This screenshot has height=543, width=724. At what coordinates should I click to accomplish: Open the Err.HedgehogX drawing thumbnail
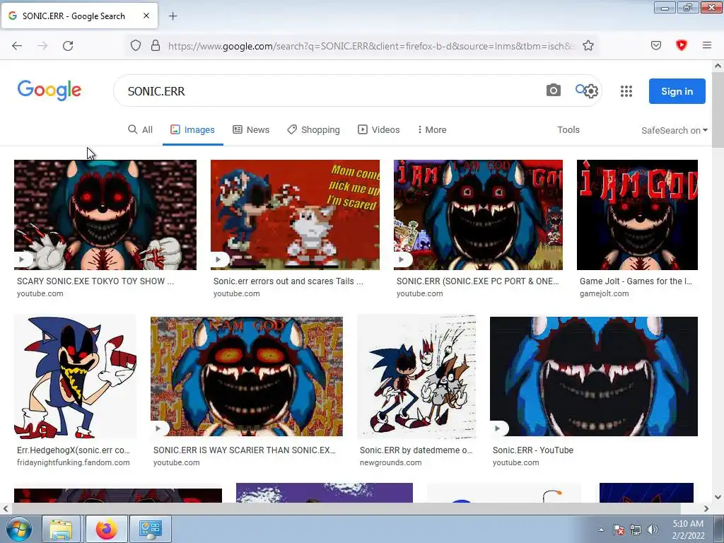(75, 378)
